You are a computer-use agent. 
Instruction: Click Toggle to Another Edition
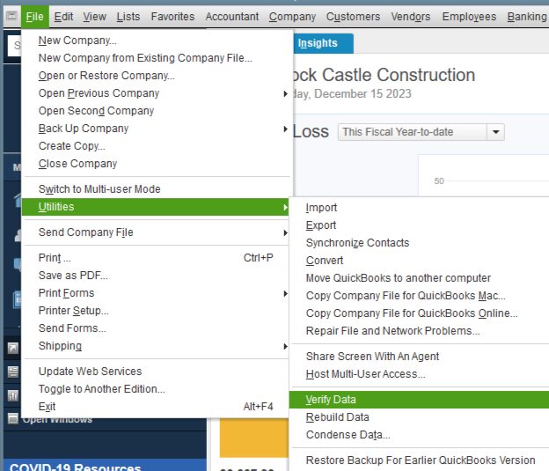(x=101, y=389)
